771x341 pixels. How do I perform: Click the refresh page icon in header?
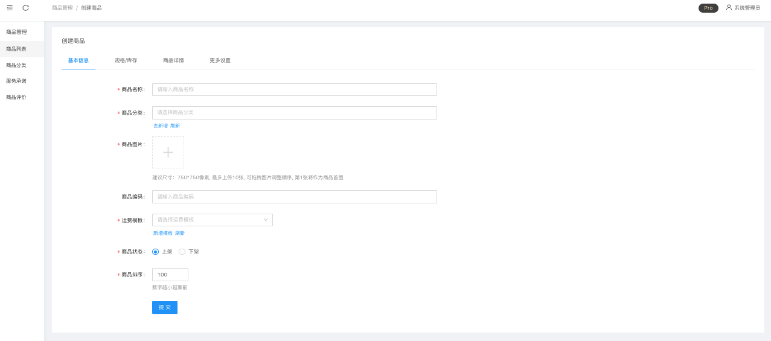coord(25,8)
